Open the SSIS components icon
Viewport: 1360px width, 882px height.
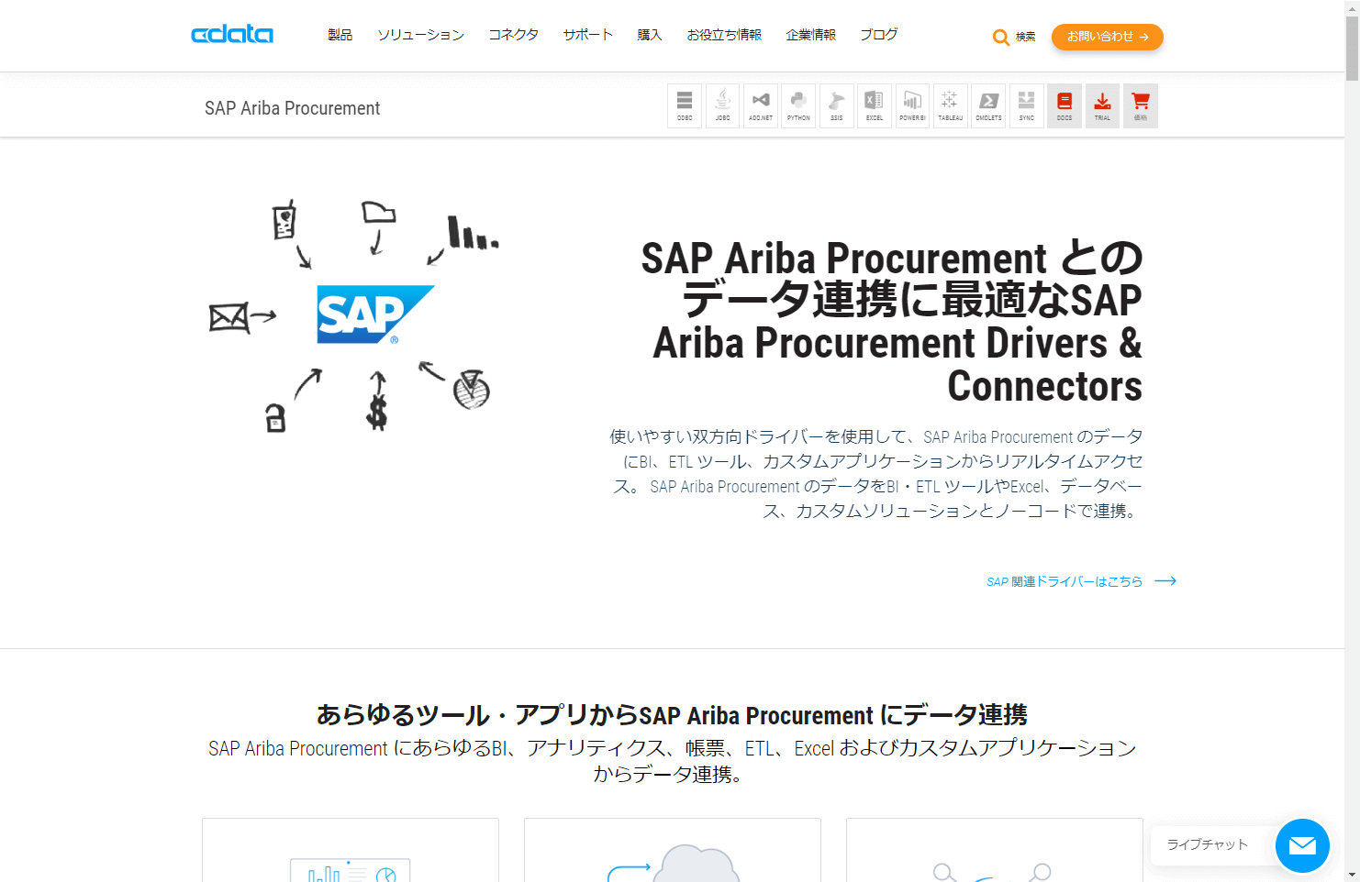[836, 105]
